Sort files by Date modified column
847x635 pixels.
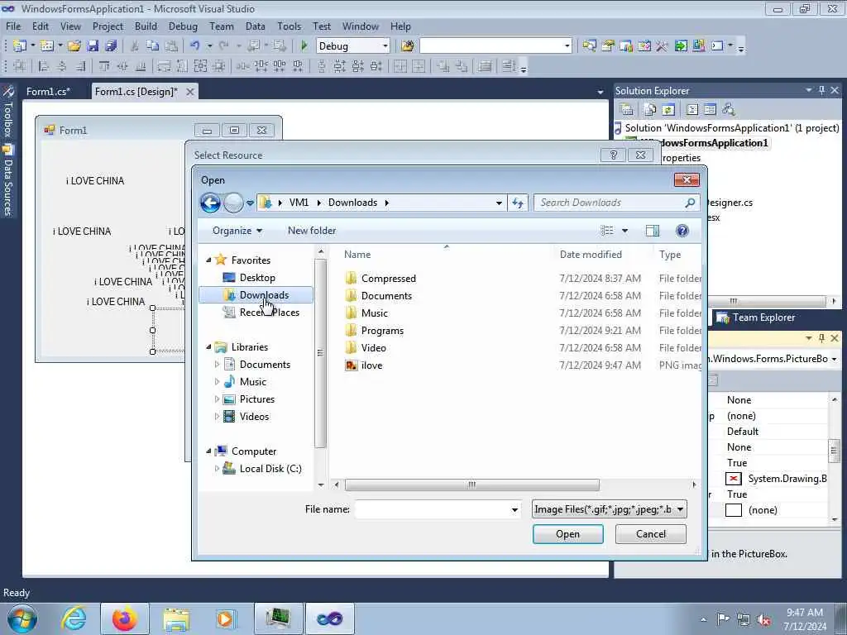(x=591, y=255)
